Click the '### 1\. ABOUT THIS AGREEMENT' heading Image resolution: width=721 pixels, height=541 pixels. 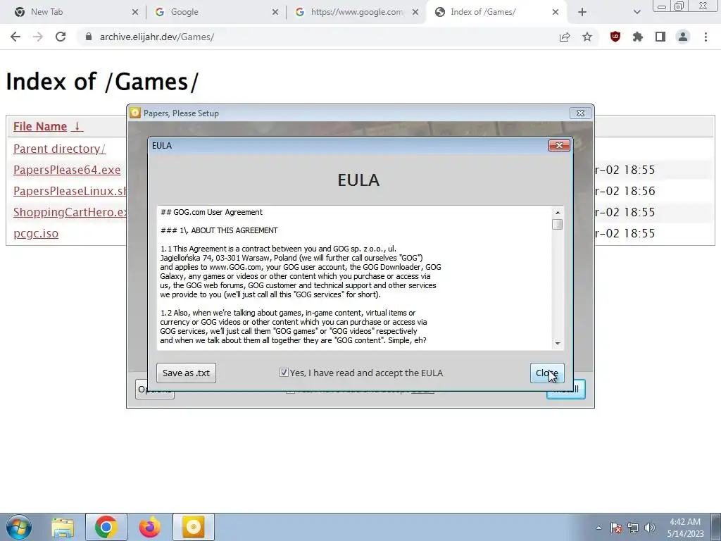click(x=220, y=230)
